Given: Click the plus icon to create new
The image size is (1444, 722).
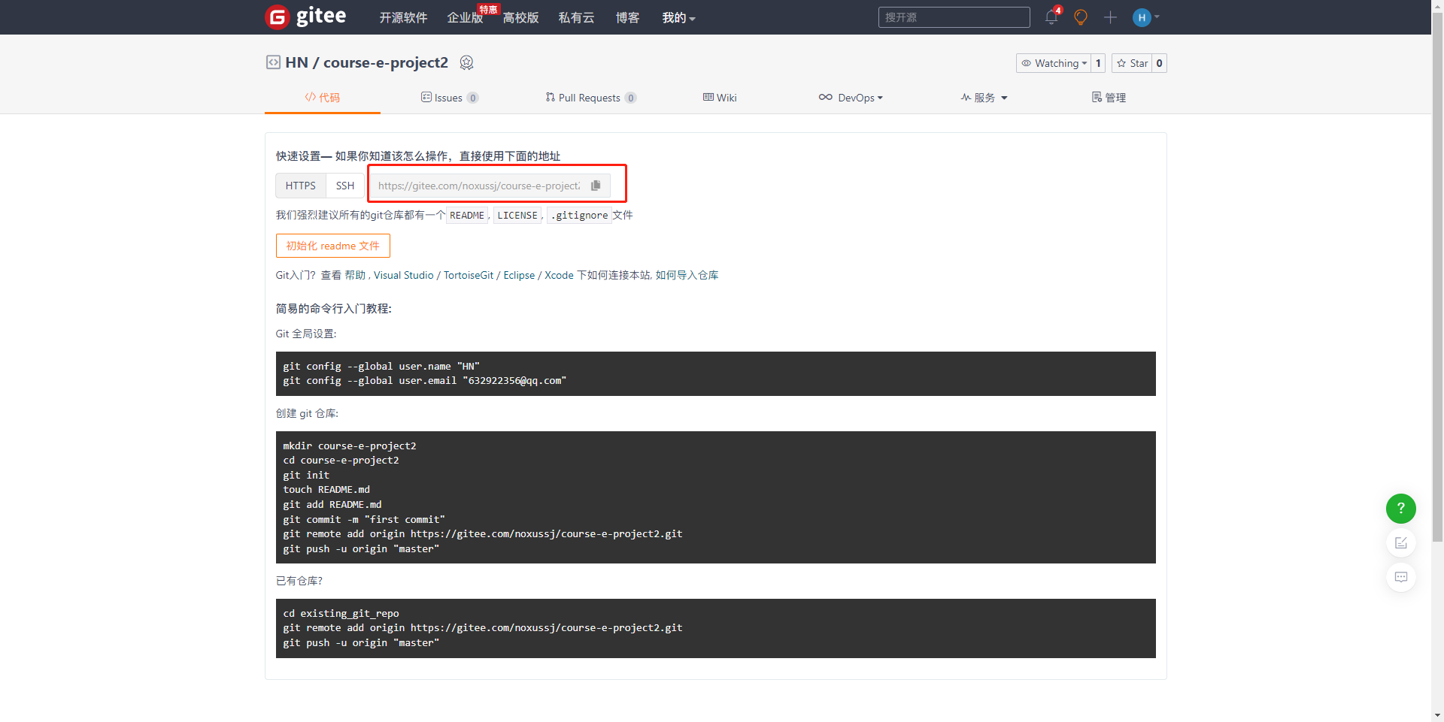Looking at the screenshot, I should [x=1110, y=17].
